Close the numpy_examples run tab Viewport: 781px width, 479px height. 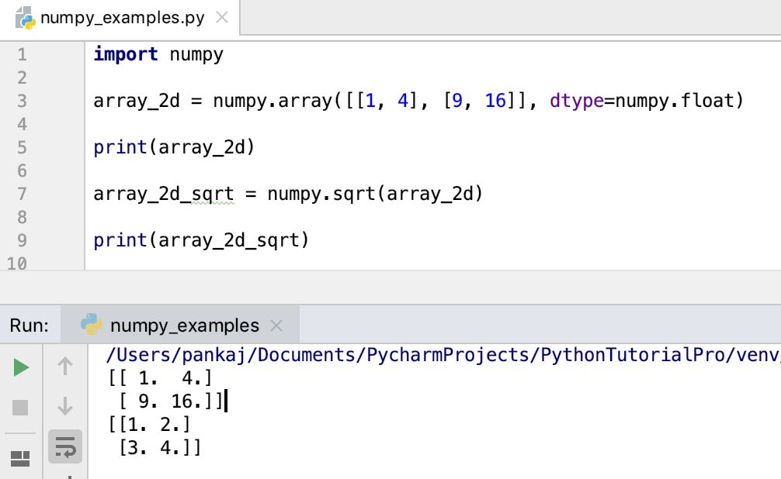point(276,324)
